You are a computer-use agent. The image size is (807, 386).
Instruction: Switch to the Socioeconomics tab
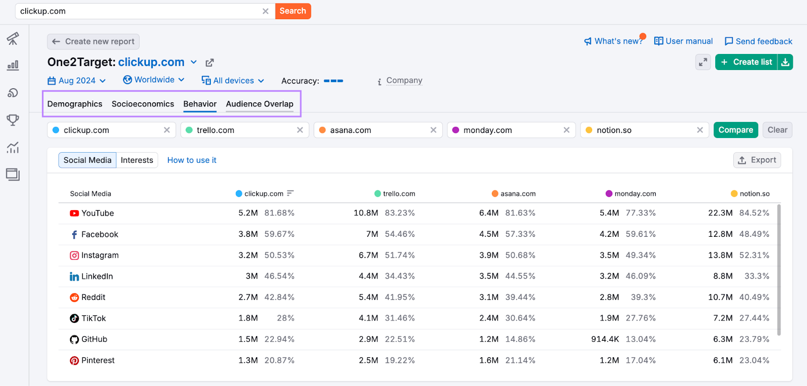pos(143,104)
